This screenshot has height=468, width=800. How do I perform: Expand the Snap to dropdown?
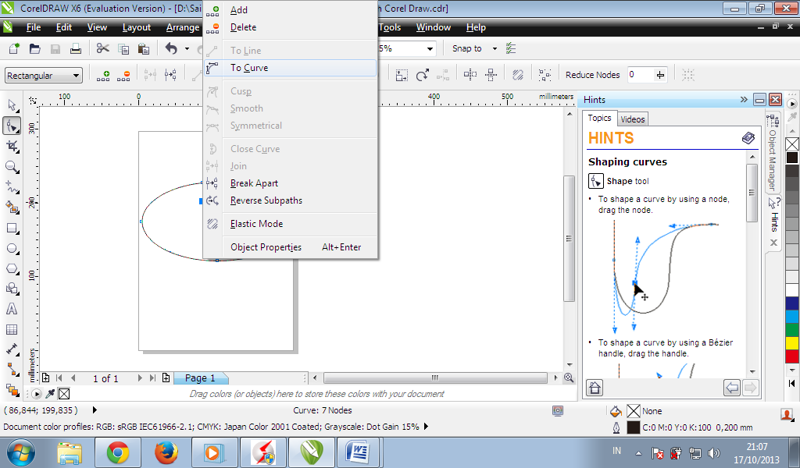(x=495, y=49)
